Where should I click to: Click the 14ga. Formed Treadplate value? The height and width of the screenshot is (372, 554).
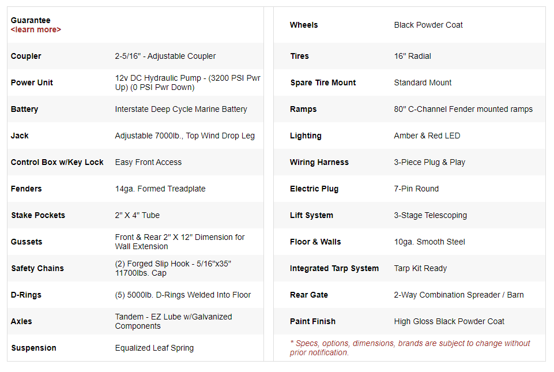pos(160,189)
